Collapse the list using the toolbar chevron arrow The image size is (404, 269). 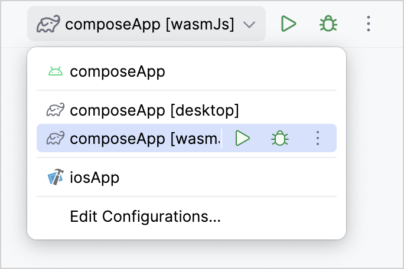[x=250, y=24]
